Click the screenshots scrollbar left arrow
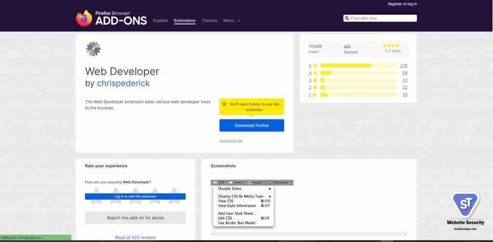The image size is (493, 242). [213, 234]
